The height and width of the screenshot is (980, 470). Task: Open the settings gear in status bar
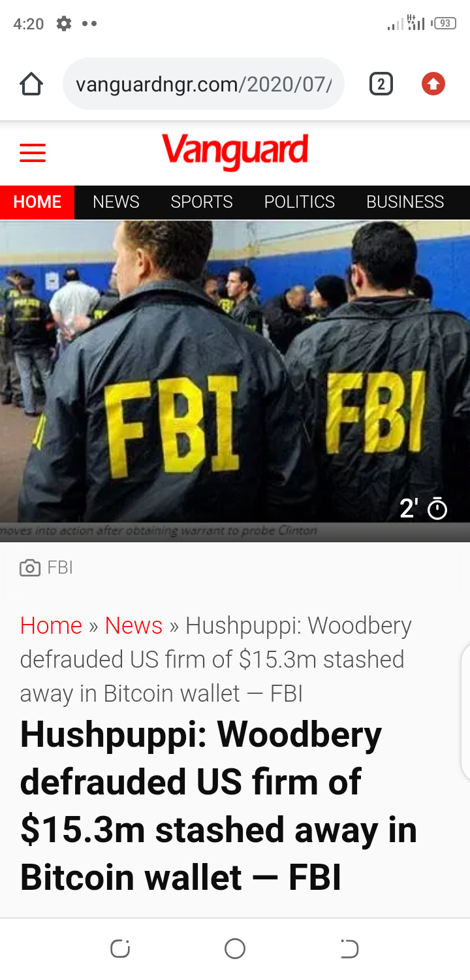pos(63,24)
